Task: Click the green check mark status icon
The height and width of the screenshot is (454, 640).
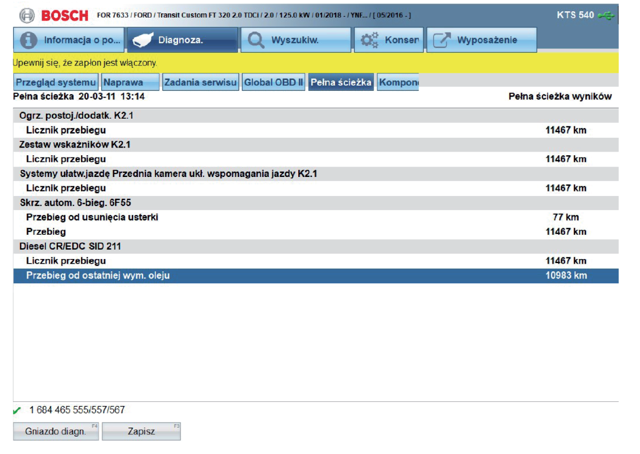Action: tap(18, 411)
